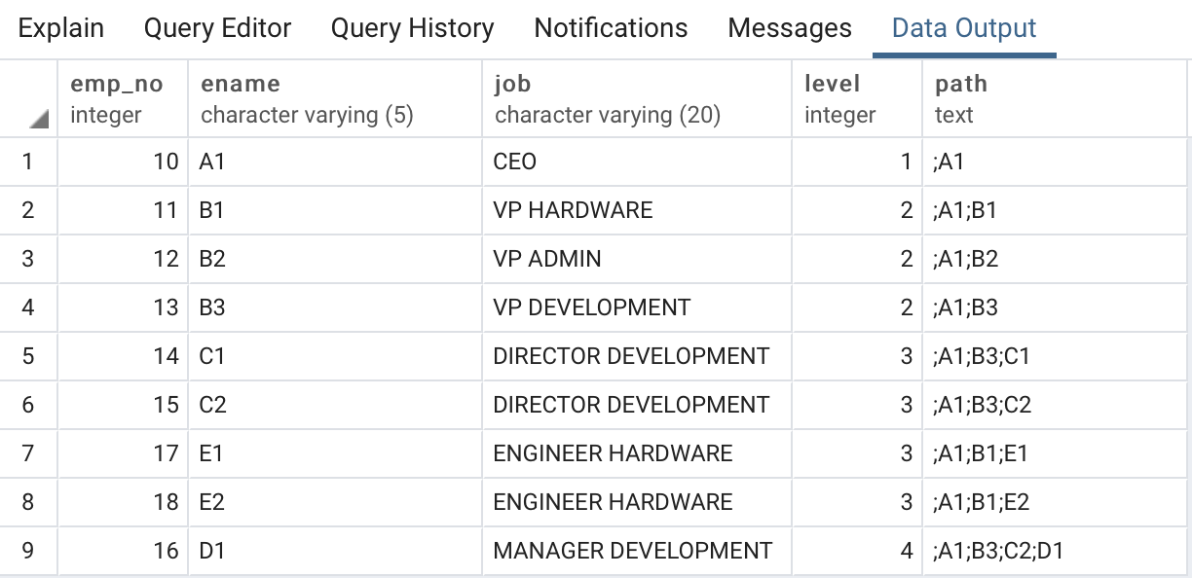1192x578 pixels.
Task: Open the Query History tab
Action: click(412, 29)
